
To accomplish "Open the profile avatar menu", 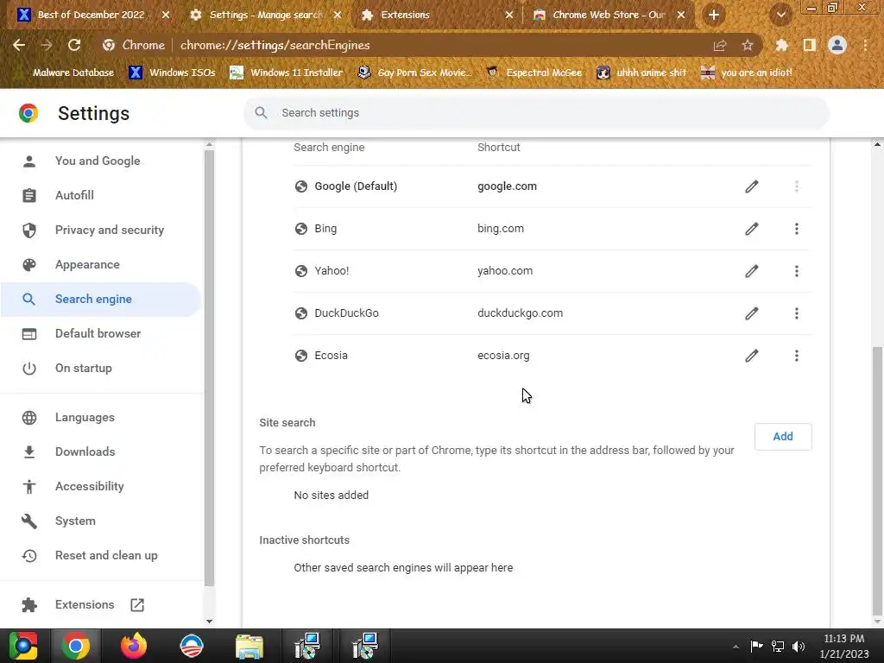I will [837, 45].
